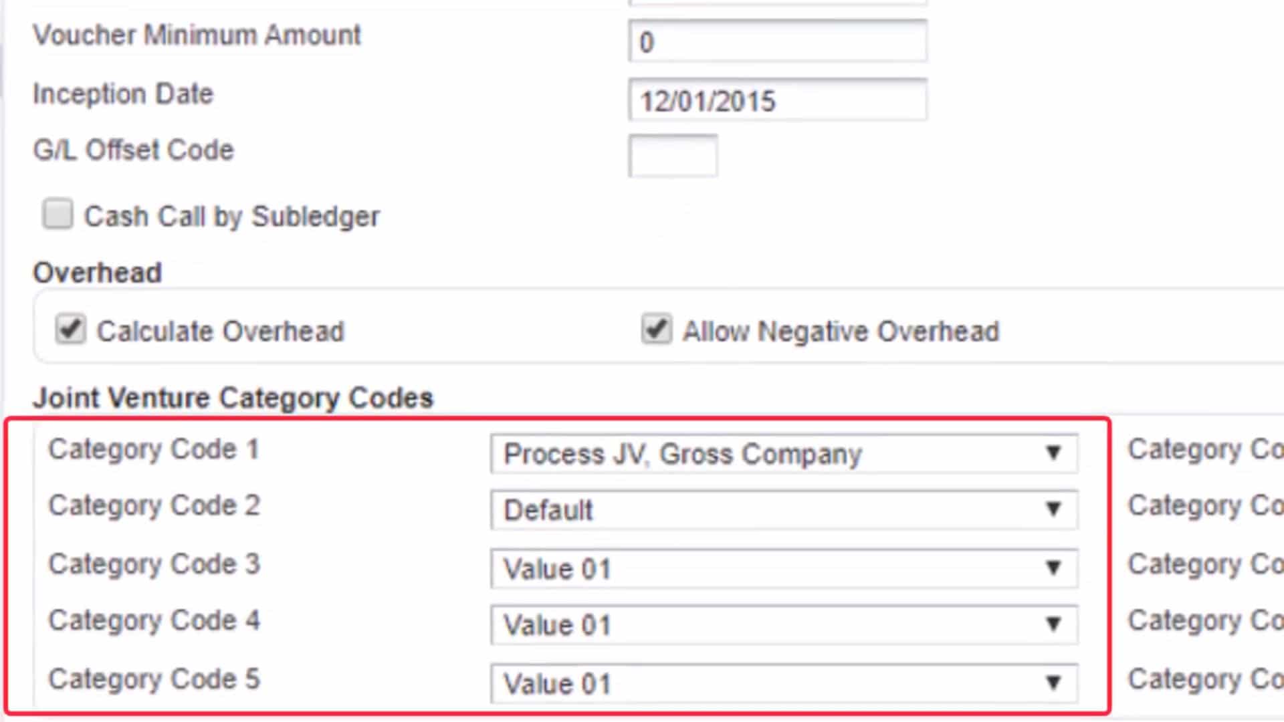Viewport: 1284px width, 722px height.
Task: Click 'Value 01' for Category Code 5
Action: [x=556, y=683]
